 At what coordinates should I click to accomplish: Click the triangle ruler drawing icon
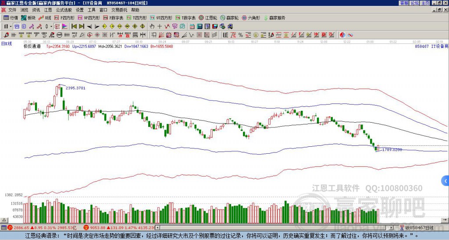tap(82, 35)
